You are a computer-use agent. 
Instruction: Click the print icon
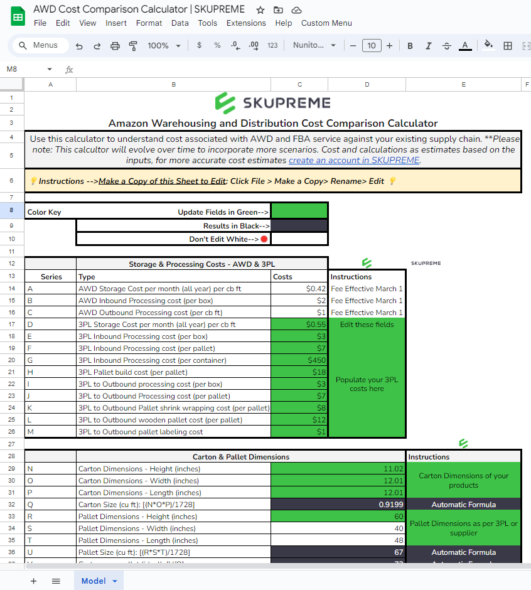115,46
